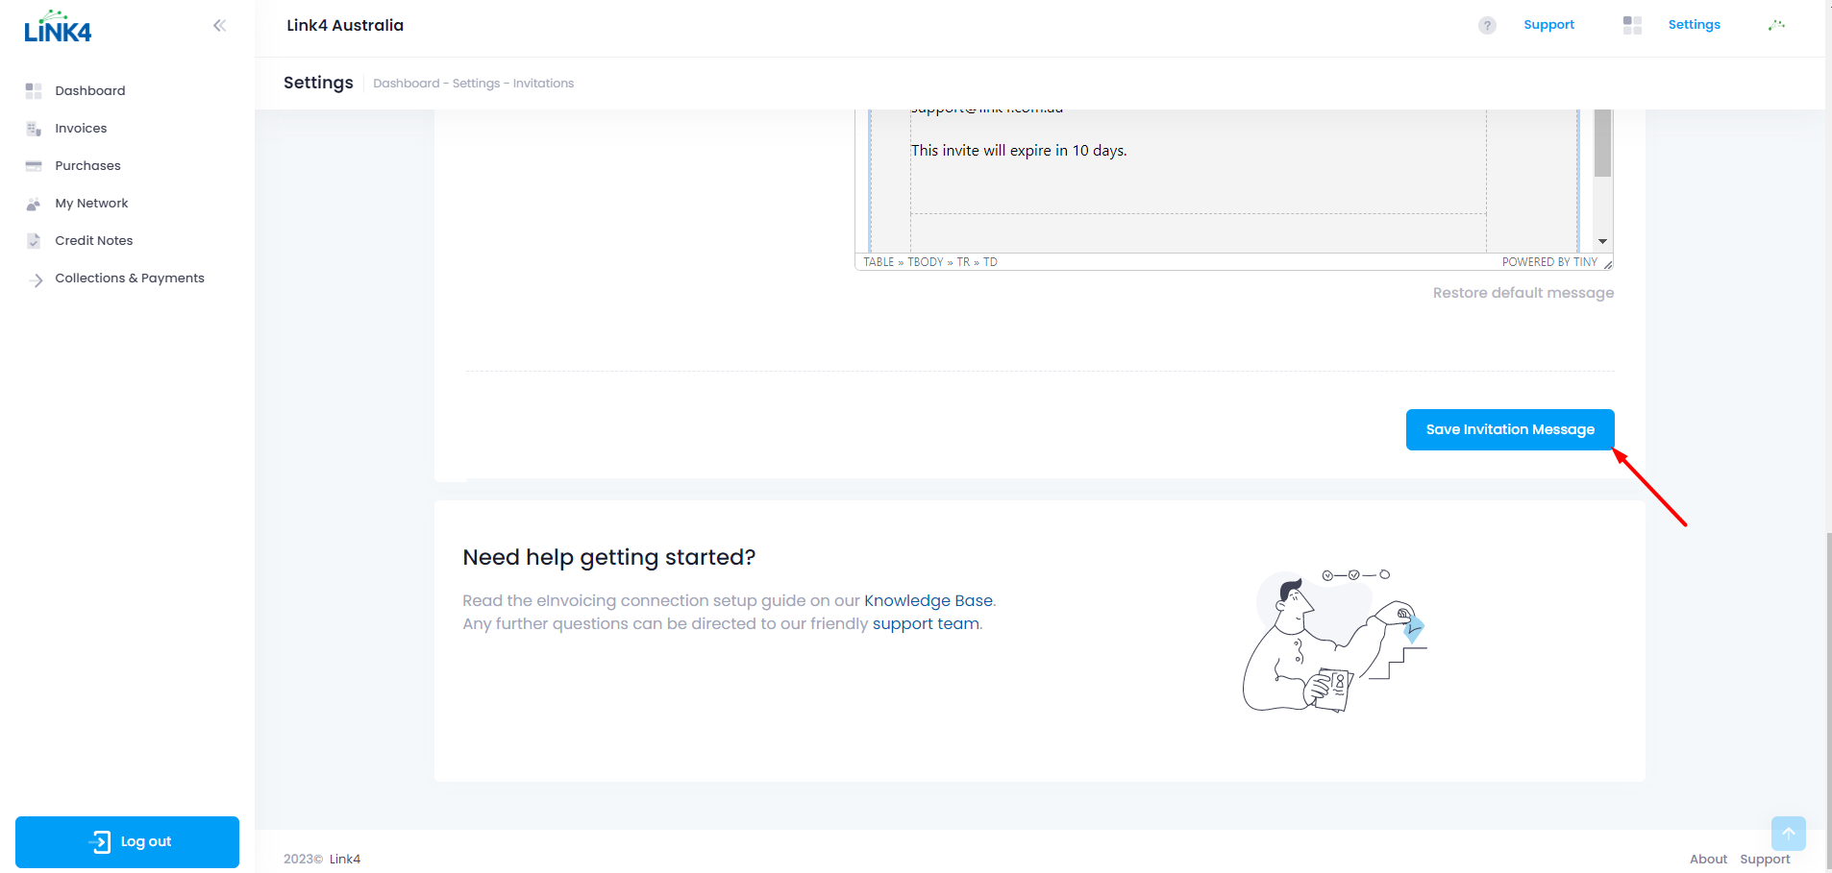This screenshot has height=873, width=1832.
Task: Open the Knowledge Base link
Action: [928, 601]
